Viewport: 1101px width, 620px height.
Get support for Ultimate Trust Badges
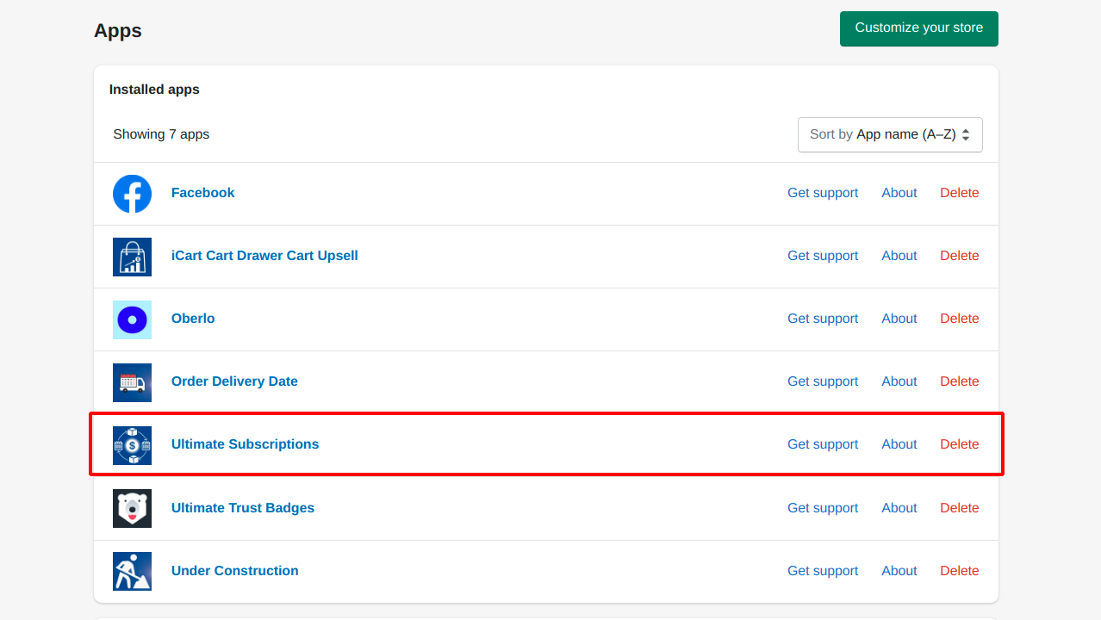pyautogui.click(x=823, y=508)
